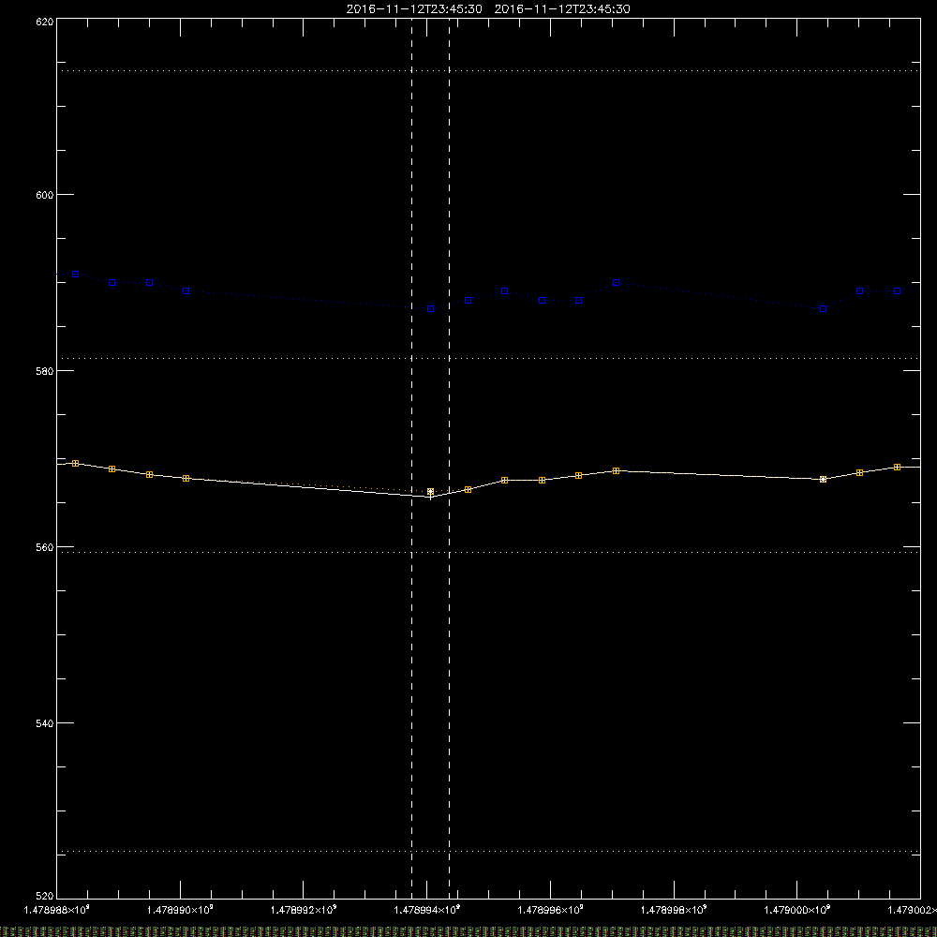This screenshot has width=937, height=937.
Task: Click the x-axis label 1.478988×10⁹
Action: coord(57,910)
